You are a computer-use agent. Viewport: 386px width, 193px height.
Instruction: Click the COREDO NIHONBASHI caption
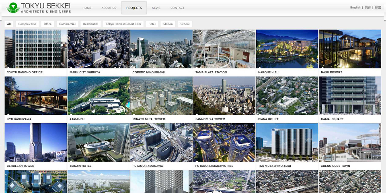pos(148,72)
